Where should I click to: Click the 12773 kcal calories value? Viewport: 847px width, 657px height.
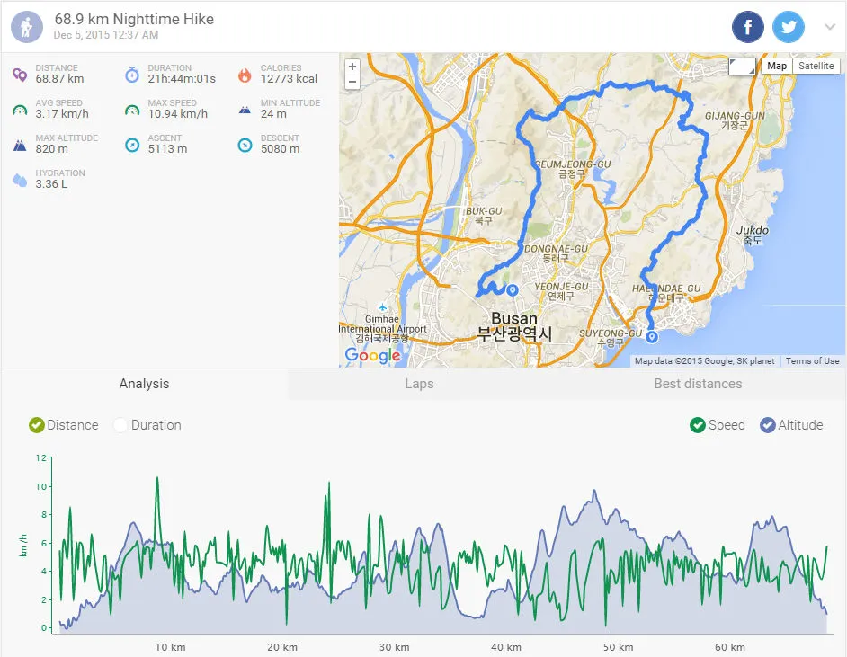click(289, 79)
